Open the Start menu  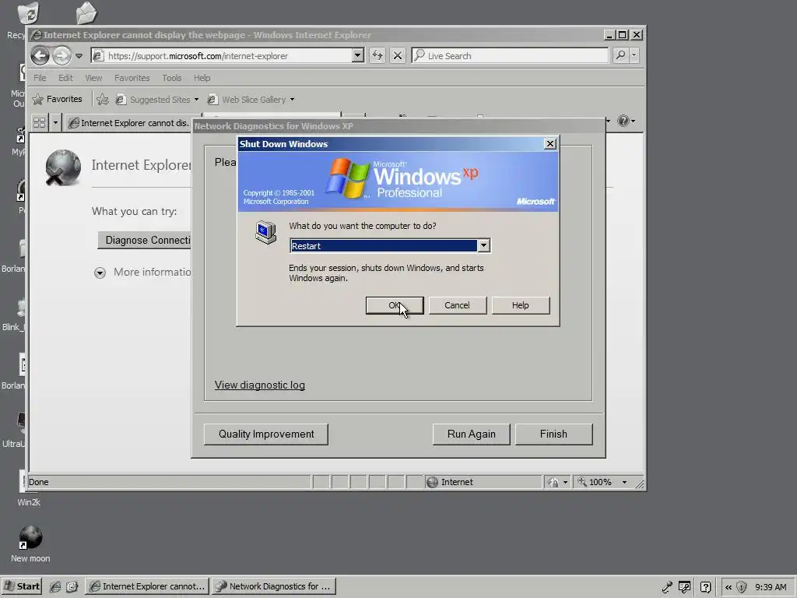21,586
